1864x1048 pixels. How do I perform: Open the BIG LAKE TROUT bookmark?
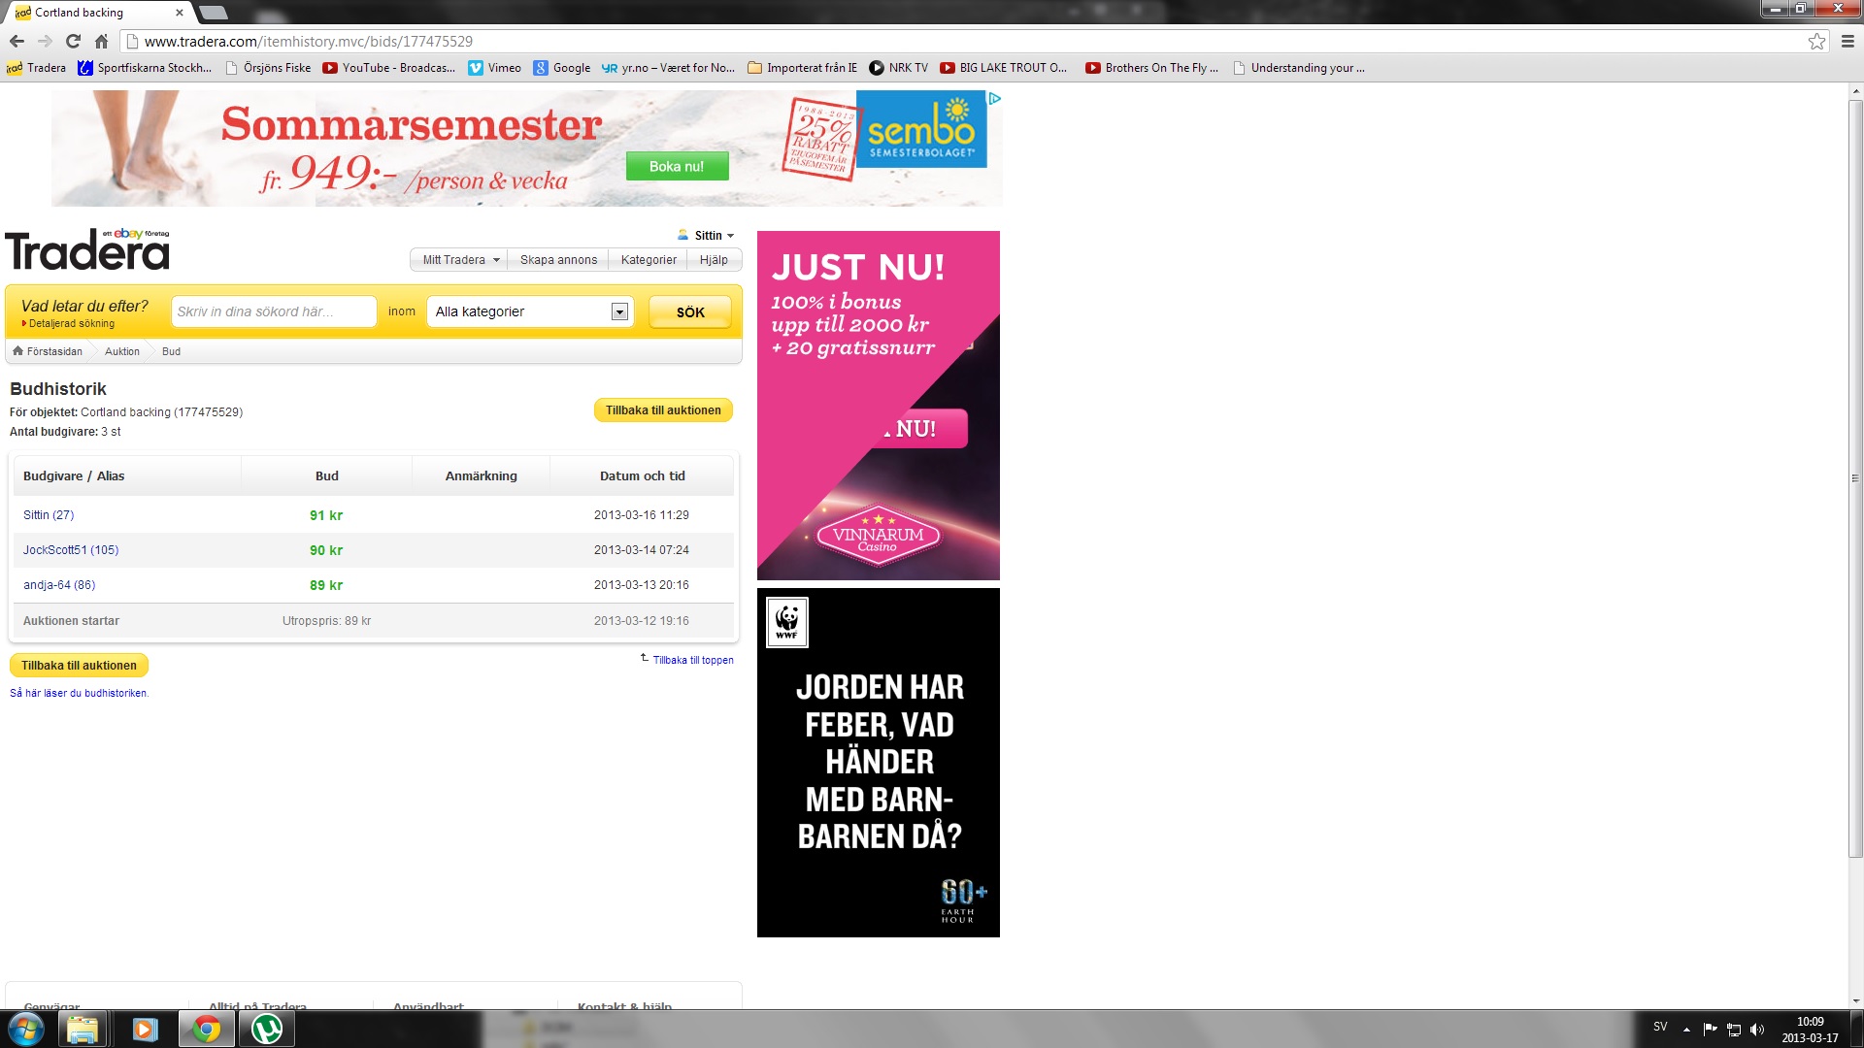(x=1003, y=68)
